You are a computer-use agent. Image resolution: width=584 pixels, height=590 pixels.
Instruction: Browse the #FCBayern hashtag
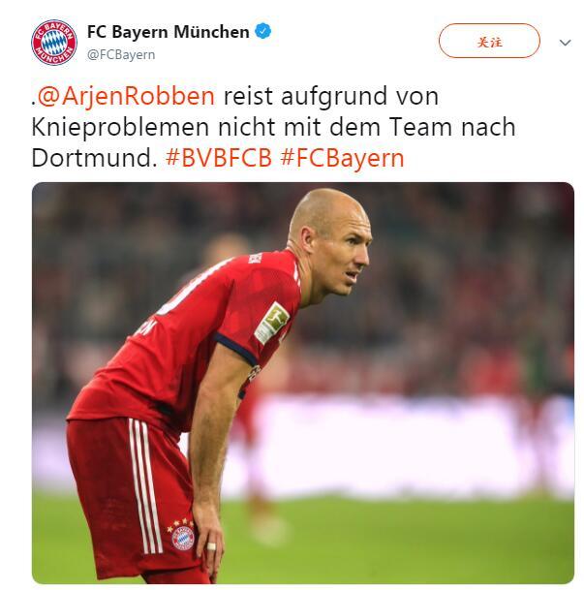(x=342, y=159)
